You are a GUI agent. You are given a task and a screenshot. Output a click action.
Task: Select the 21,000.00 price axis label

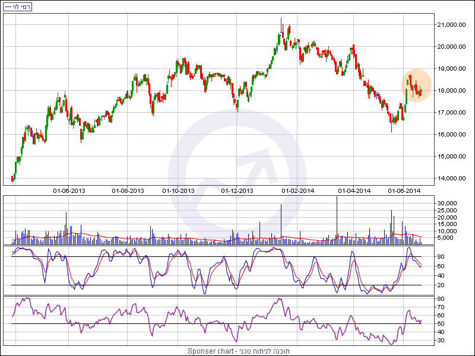(452, 25)
